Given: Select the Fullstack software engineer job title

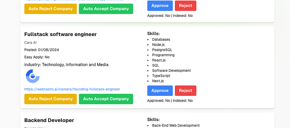Looking at the screenshot, I should coord(60,34).
